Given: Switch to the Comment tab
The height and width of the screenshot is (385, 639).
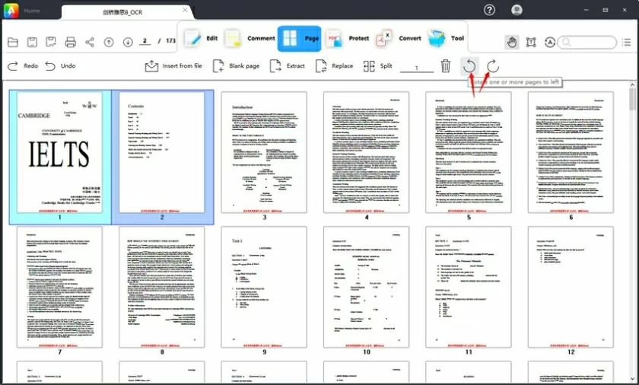Looking at the screenshot, I should pos(250,38).
